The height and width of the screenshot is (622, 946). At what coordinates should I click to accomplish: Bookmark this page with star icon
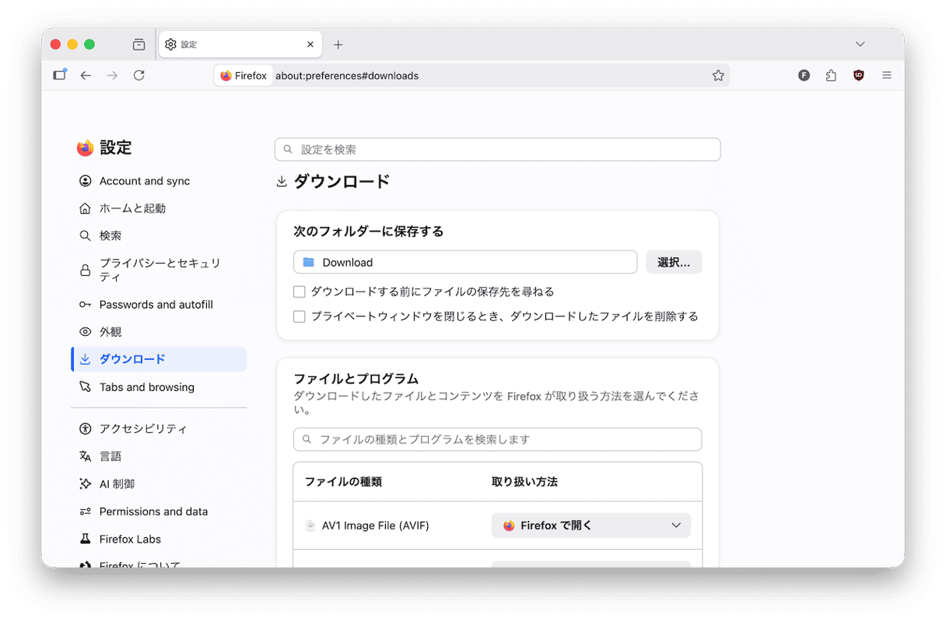pyautogui.click(x=718, y=75)
